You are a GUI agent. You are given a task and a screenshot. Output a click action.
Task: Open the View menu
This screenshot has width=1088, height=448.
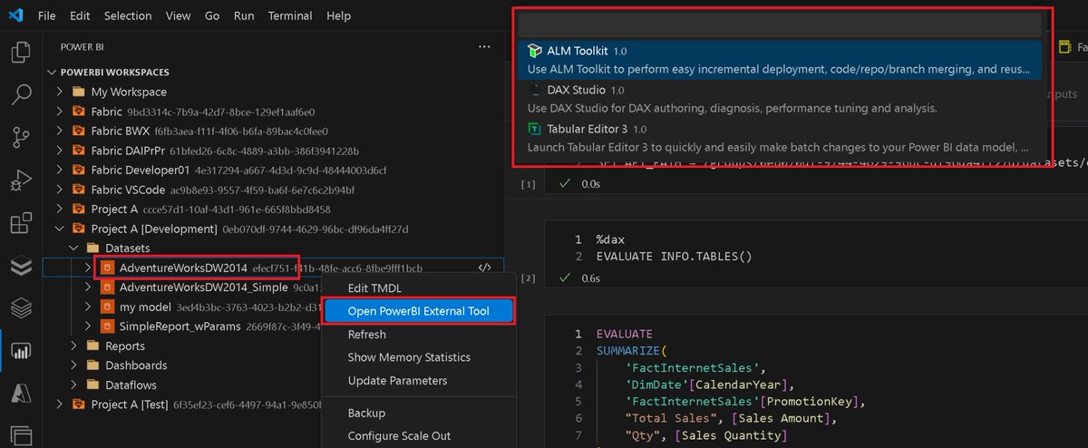pyautogui.click(x=179, y=15)
